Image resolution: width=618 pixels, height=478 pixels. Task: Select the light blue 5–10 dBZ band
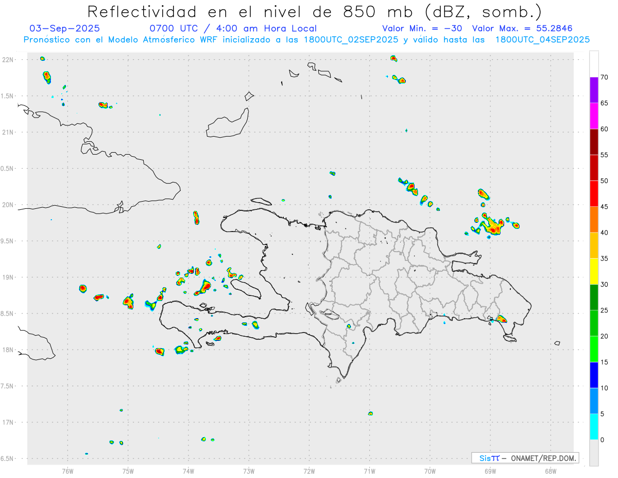pos(594,401)
